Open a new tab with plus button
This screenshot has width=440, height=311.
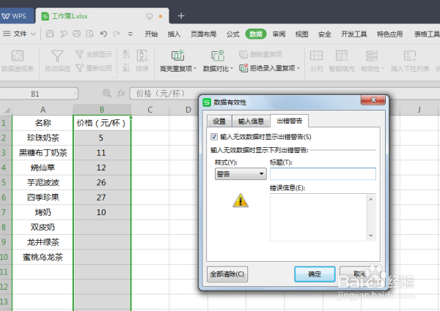(181, 16)
